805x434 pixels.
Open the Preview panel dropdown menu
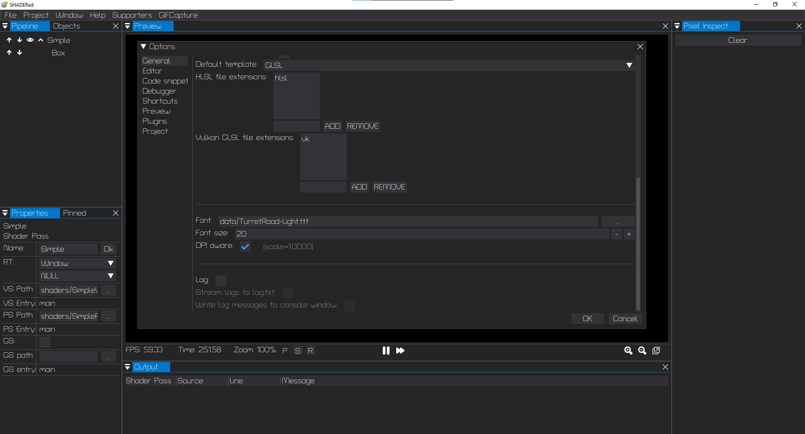(x=127, y=26)
